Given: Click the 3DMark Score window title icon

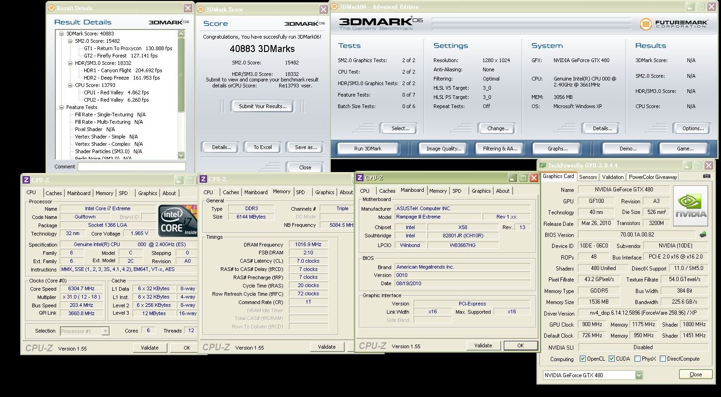Looking at the screenshot, I should (202, 9).
